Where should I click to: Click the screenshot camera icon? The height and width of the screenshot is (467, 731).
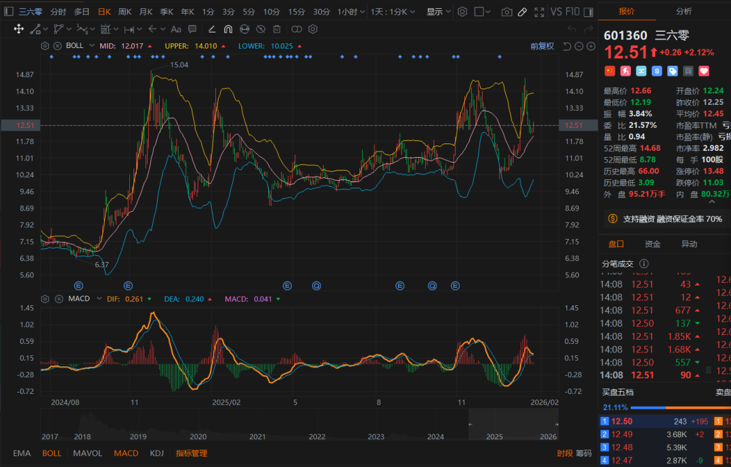[506, 12]
